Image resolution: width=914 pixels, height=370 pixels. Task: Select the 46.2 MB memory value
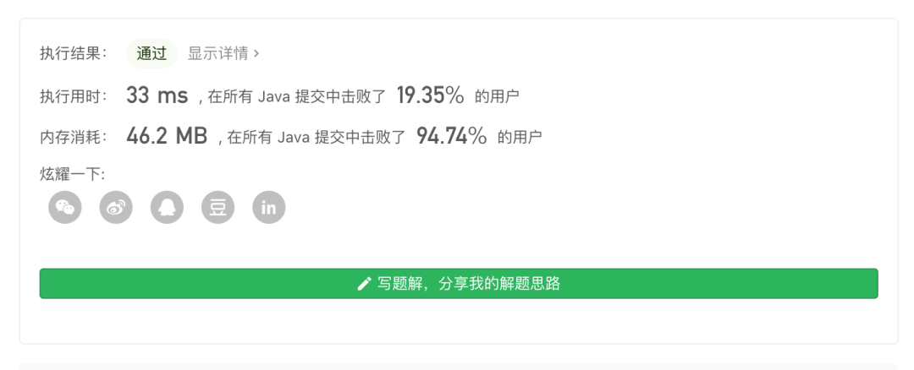167,135
